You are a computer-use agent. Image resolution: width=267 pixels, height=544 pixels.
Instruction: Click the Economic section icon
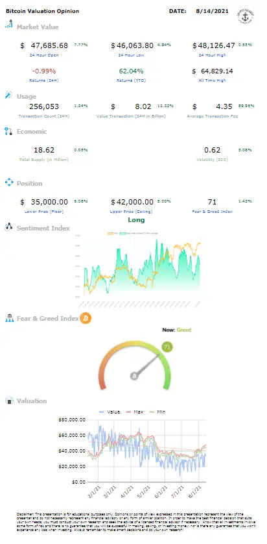(8, 131)
